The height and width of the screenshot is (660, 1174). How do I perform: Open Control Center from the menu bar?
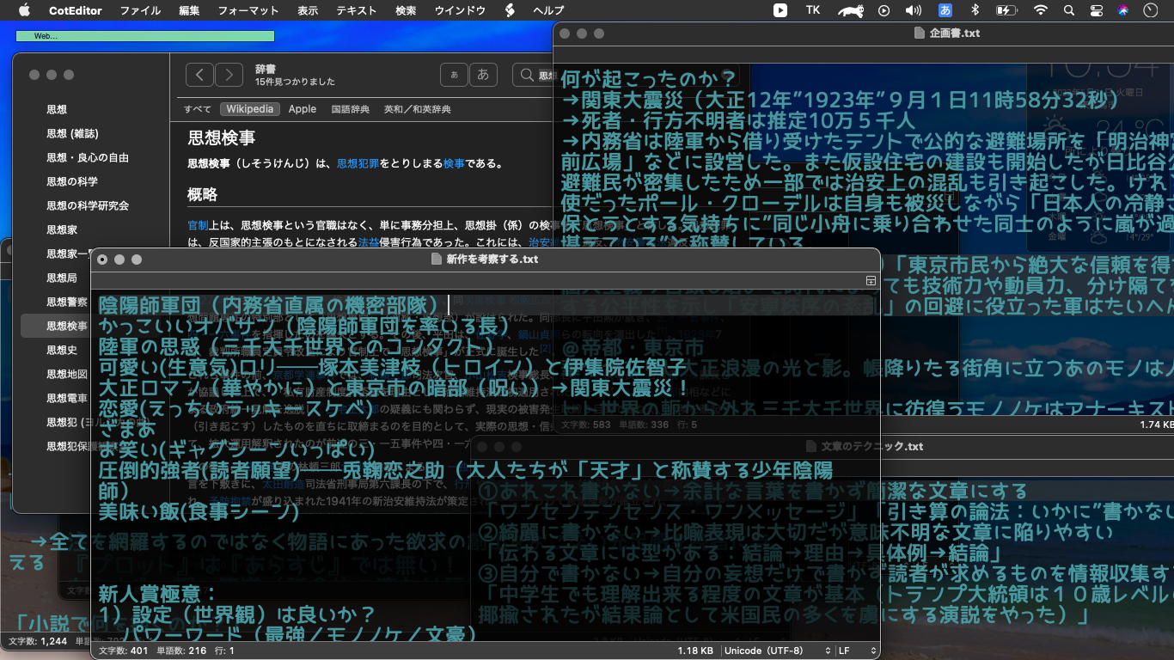click(x=1096, y=10)
